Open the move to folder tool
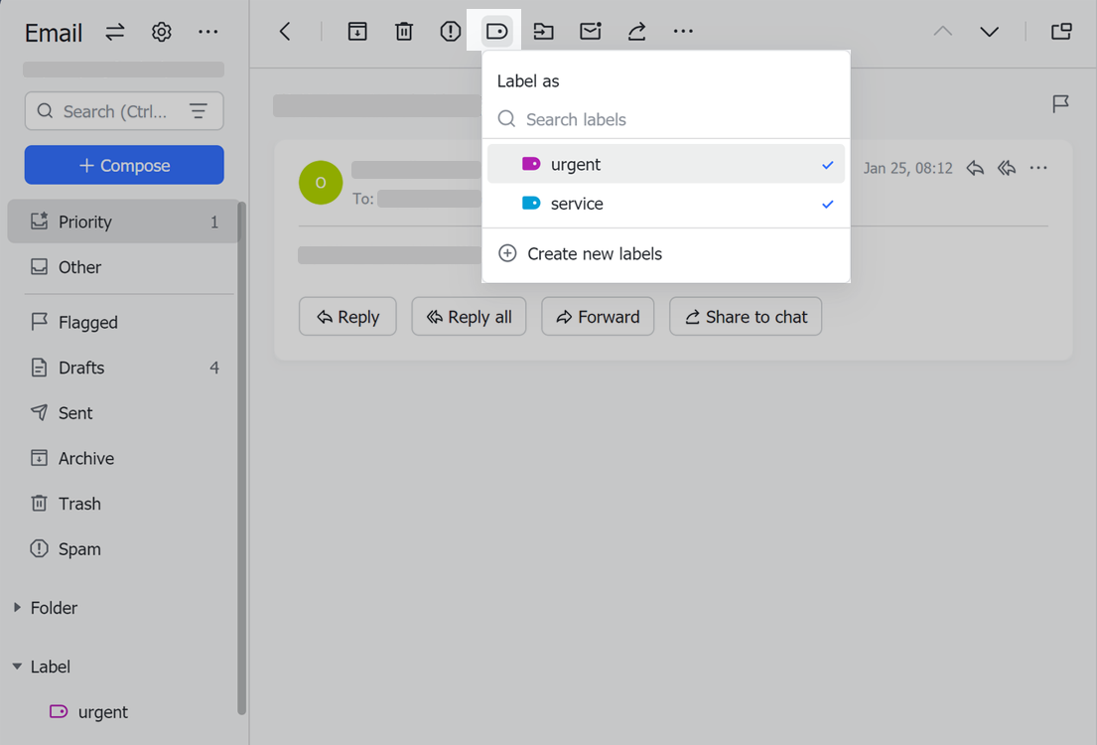1097x745 pixels. 542,31
